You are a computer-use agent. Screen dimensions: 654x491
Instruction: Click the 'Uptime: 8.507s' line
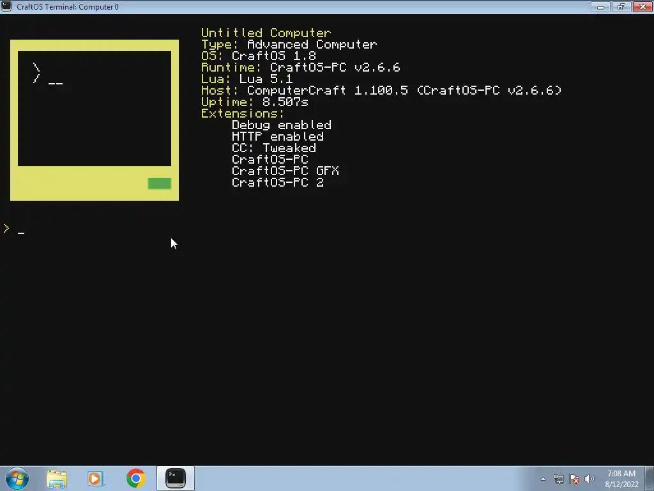point(255,102)
